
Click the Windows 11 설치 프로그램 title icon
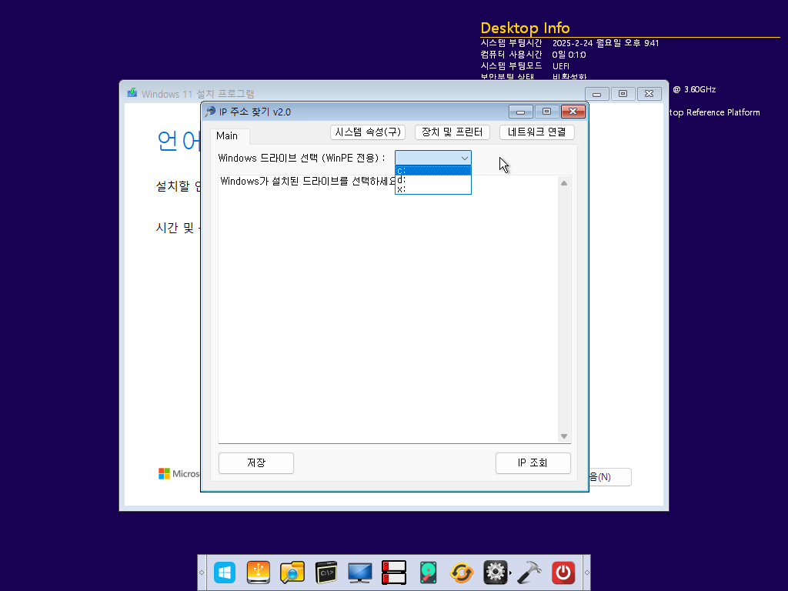pyautogui.click(x=132, y=93)
